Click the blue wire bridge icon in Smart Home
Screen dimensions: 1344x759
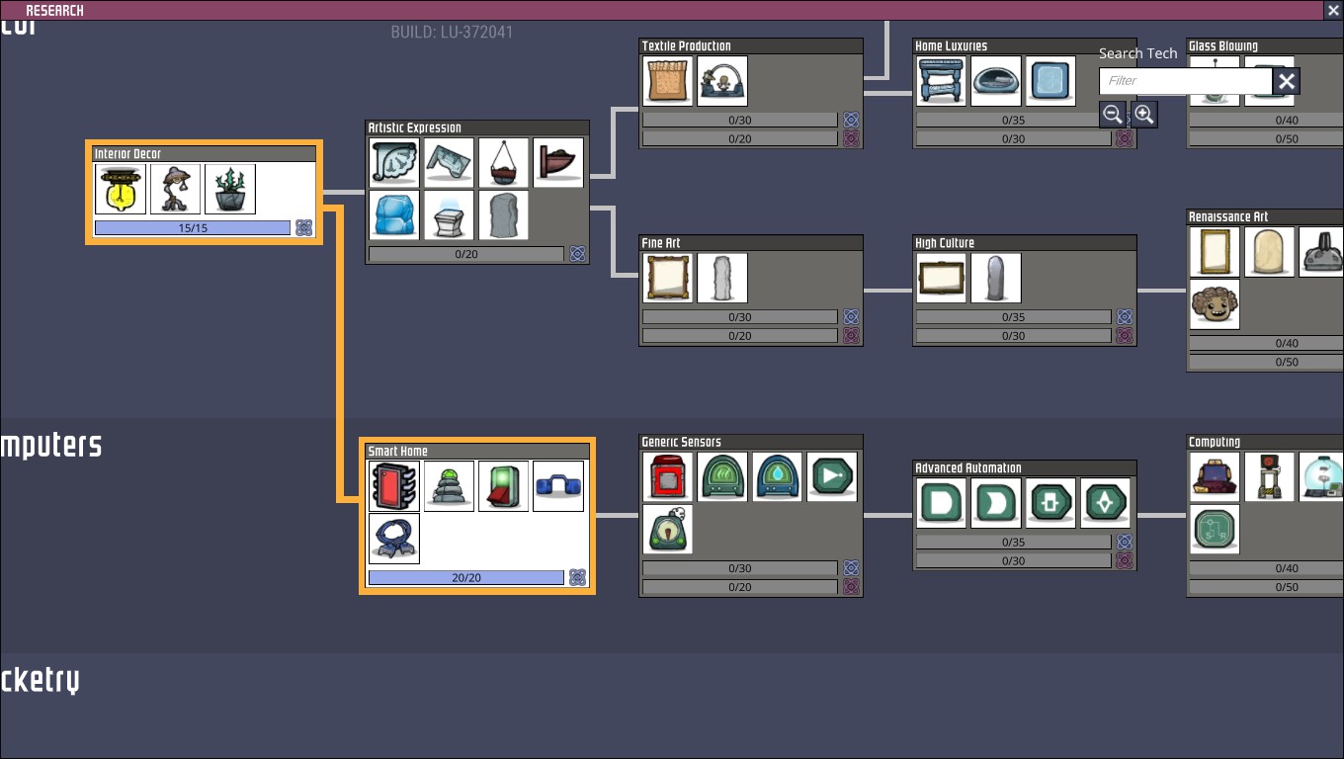point(558,486)
